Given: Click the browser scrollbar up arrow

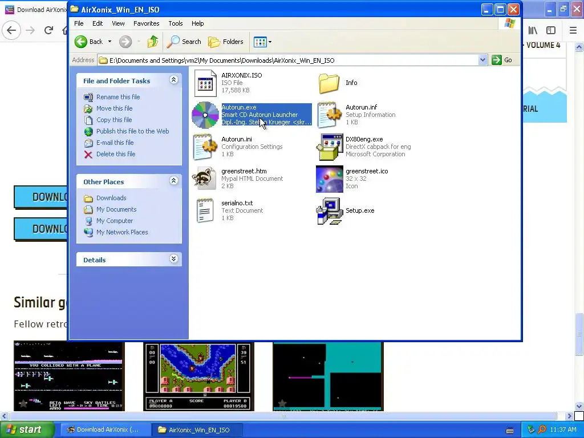Looking at the screenshot, I should coord(579,47).
